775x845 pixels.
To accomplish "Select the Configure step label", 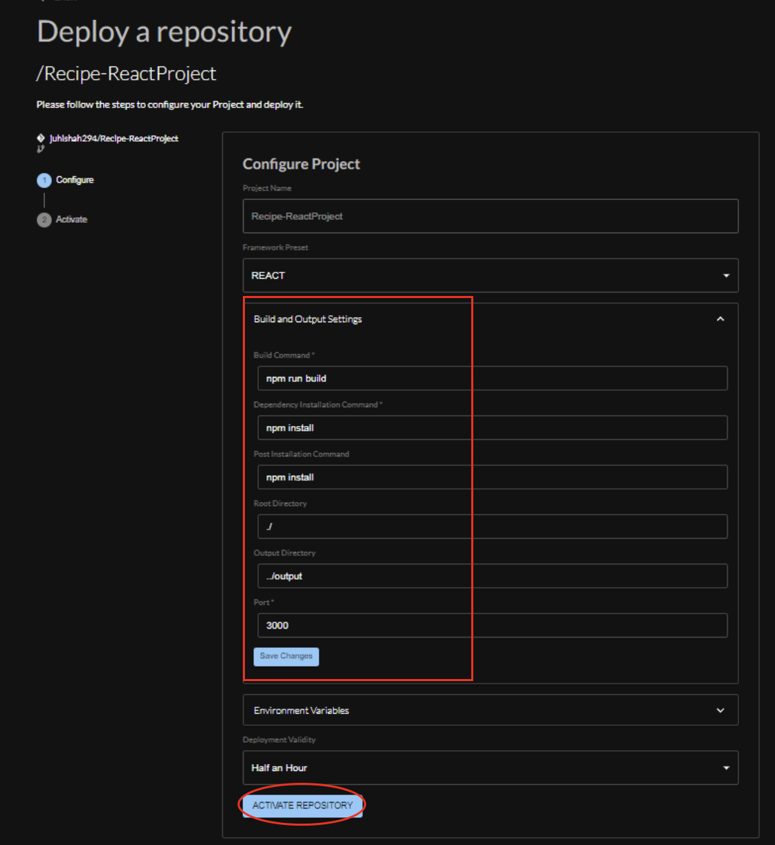I will [75, 180].
